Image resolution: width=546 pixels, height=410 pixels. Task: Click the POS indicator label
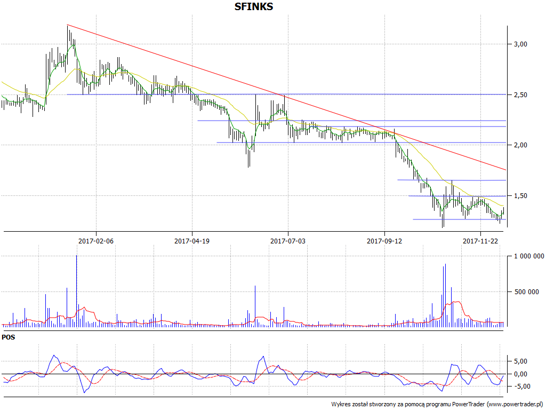click(9, 337)
